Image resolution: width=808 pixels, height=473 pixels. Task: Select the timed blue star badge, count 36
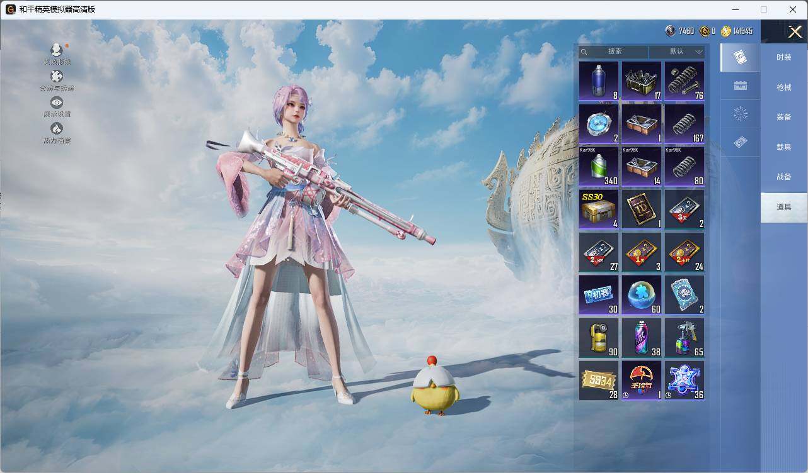point(684,381)
